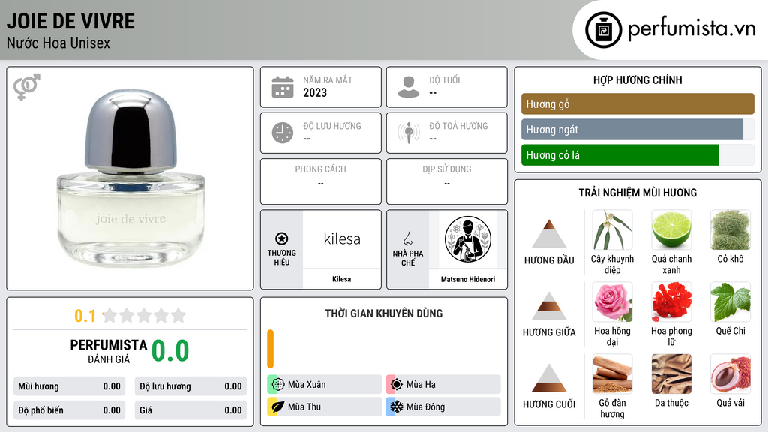Click the person silhouette age icon
The height and width of the screenshot is (432, 768).
pyautogui.click(x=409, y=87)
